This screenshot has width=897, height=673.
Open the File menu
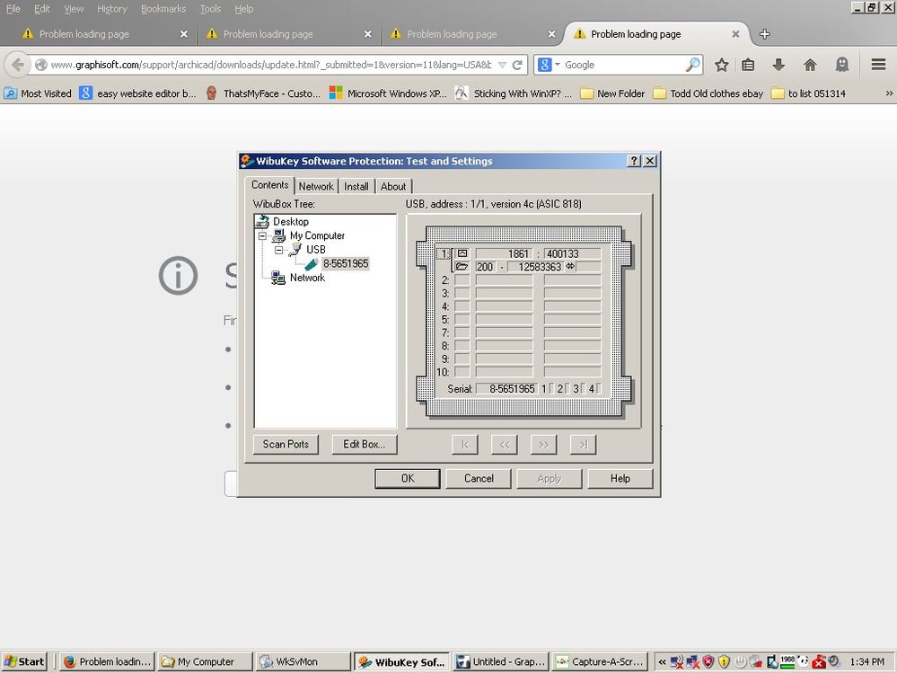(x=13, y=9)
